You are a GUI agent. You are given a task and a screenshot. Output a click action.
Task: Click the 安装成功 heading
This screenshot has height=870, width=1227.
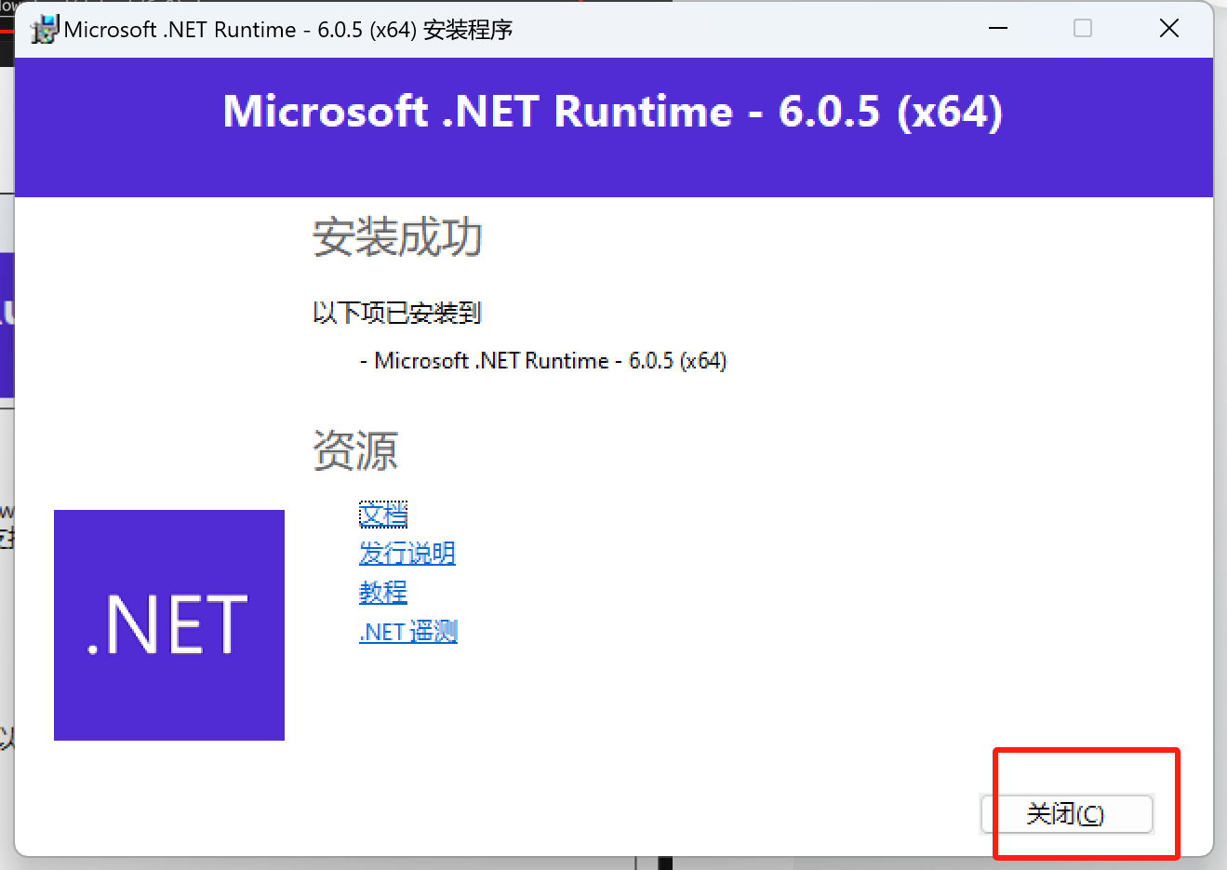point(397,237)
